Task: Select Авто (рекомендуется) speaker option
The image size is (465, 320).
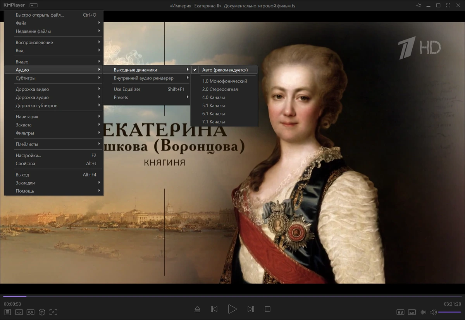Action: pos(224,70)
